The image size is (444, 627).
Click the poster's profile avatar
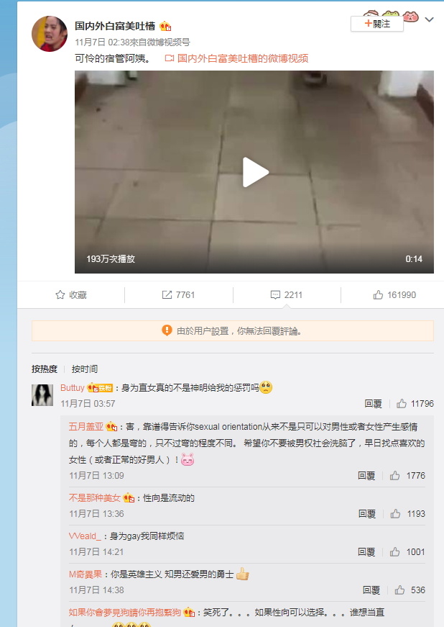coord(50,34)
